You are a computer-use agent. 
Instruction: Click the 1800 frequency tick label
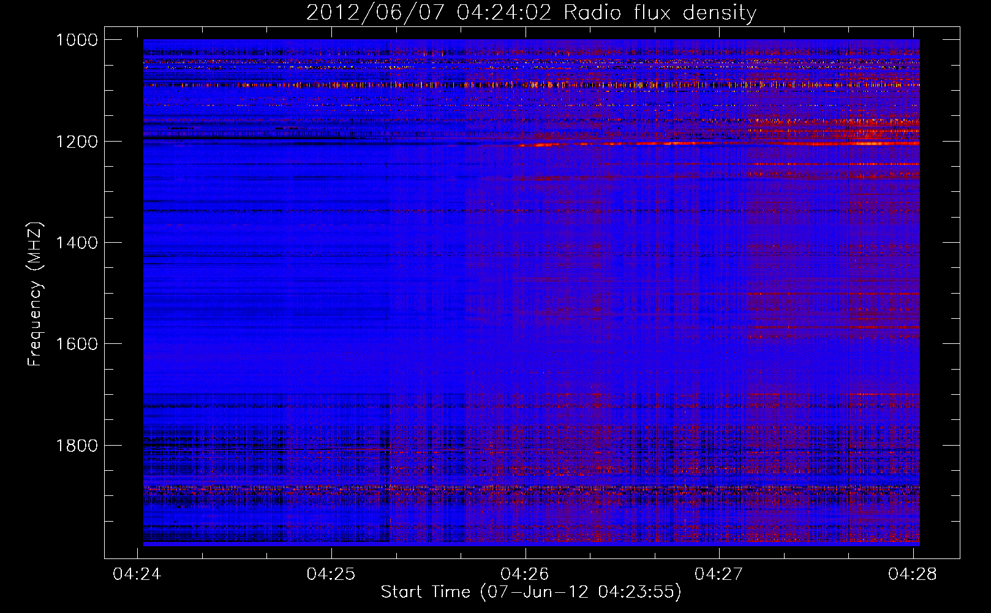pos(77,446)
